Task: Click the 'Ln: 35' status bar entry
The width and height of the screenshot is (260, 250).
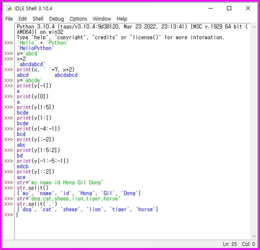Action: tap(230, 244)
